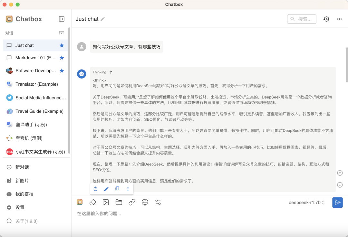Toggle web browsing globe icon

click(x=145, y=202)
